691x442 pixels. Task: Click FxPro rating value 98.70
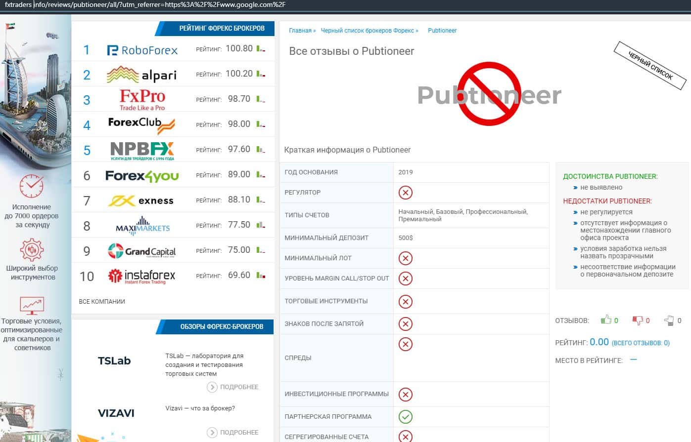(239, 99)
